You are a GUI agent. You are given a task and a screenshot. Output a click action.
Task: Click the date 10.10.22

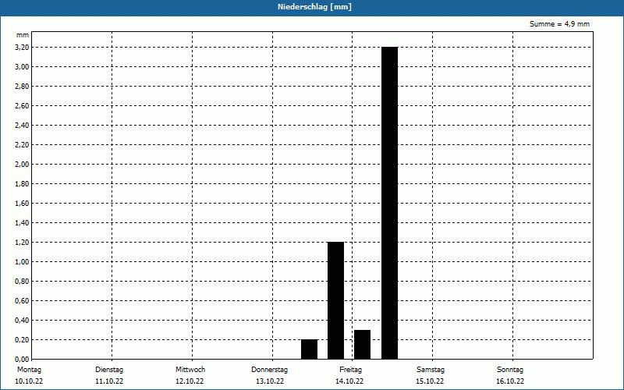[29, 381]
